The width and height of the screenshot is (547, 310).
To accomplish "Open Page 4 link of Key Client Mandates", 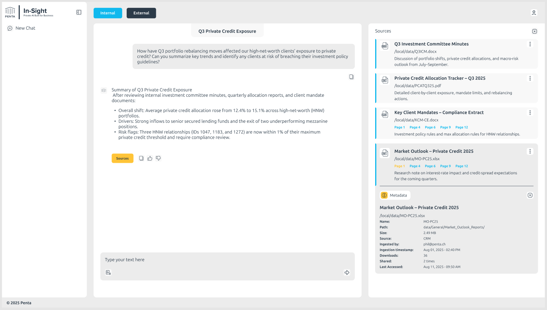I will 415,127.
